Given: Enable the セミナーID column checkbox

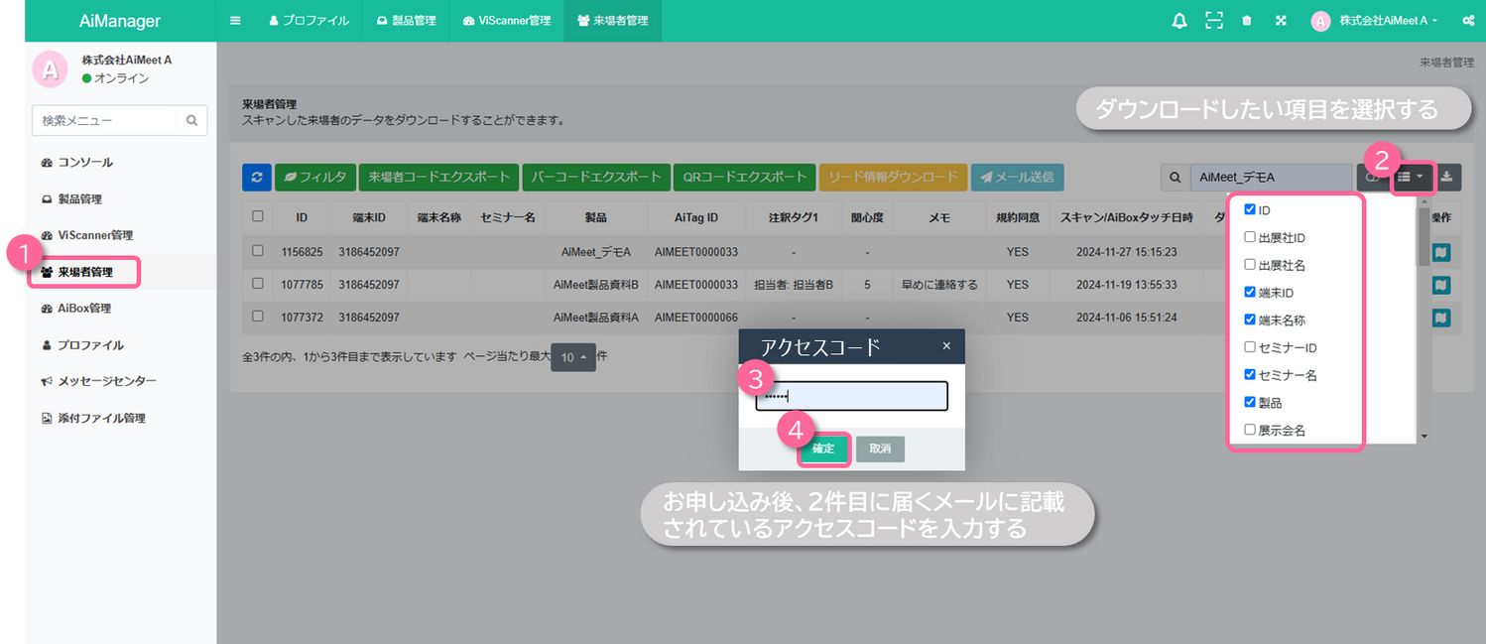Looking at the screenshot, I should [x=1250, y=347].
